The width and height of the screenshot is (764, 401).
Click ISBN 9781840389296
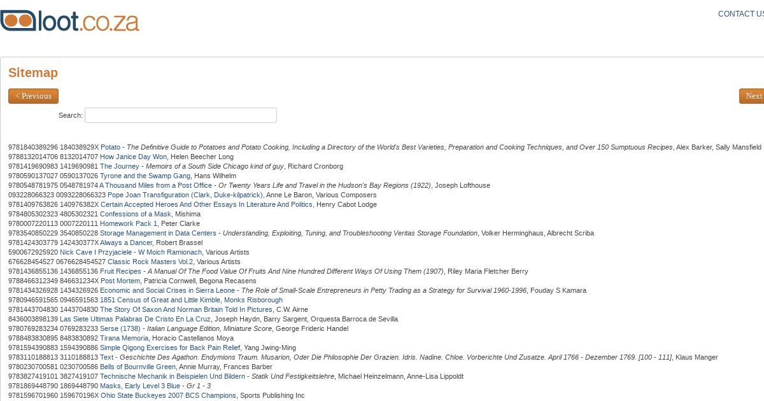point(33,147)
